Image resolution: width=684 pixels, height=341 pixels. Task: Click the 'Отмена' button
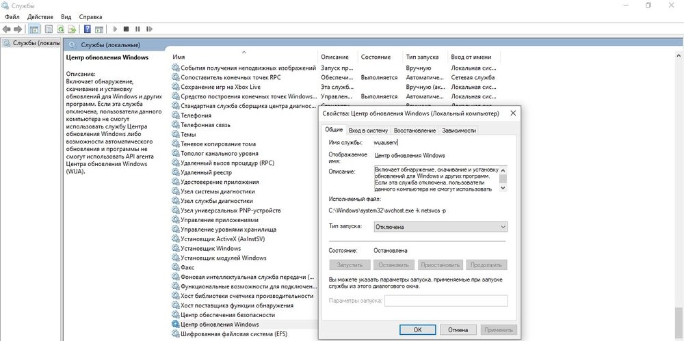[x=458, y=329]
